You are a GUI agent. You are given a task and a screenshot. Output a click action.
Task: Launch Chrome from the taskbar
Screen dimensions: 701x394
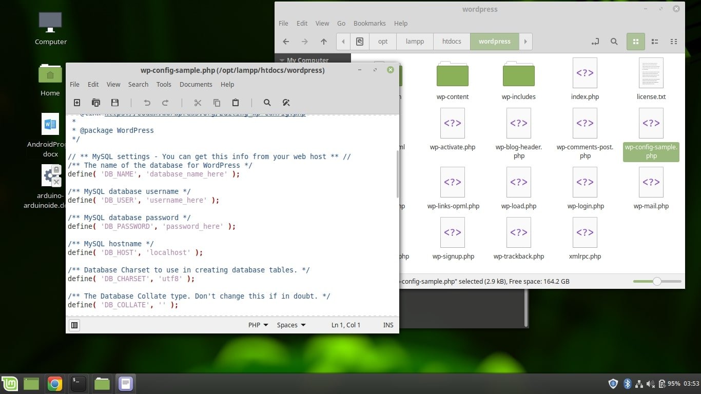point(55,383)
